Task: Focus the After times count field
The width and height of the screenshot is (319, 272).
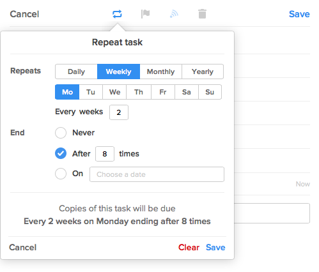Action: (x=105, y=154)
